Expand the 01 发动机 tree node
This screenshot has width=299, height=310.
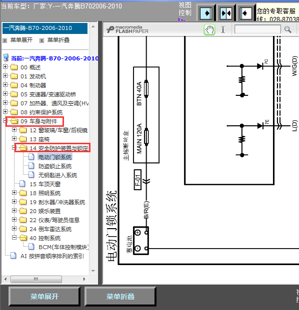point(5,75)
